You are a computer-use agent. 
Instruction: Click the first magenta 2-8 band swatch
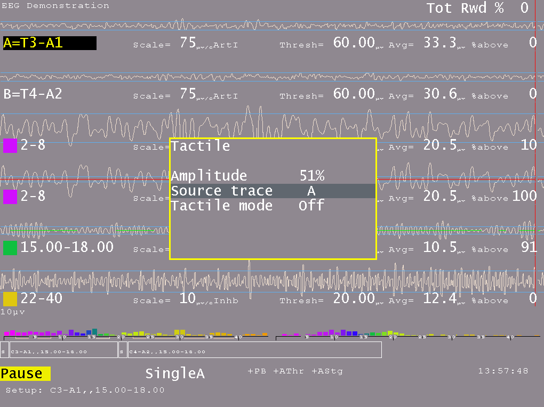point(10,145)
